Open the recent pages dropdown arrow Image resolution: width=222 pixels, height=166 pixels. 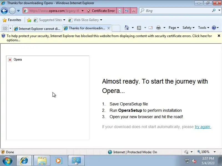click(18, 11)
